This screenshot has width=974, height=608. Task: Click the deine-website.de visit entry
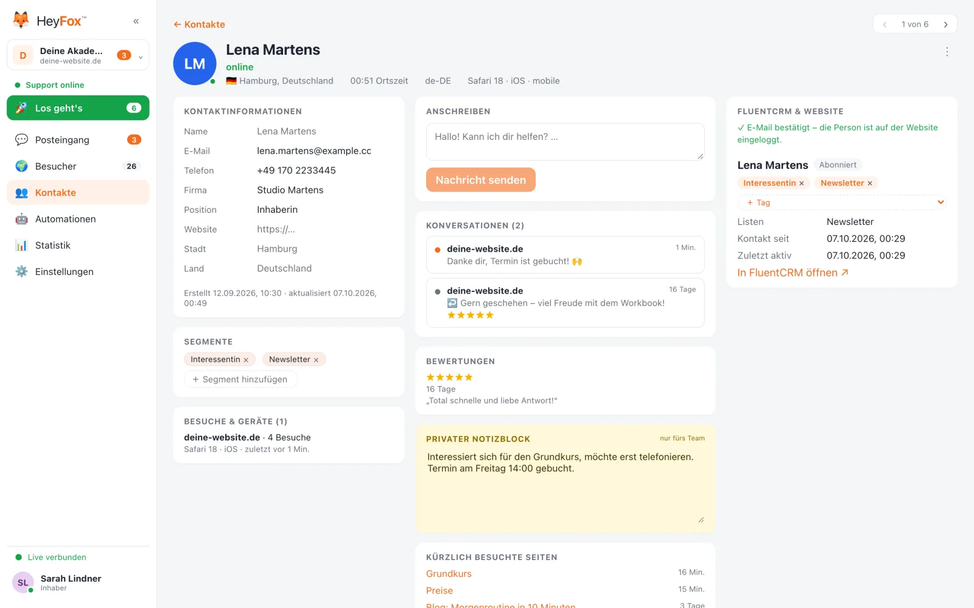coord(247,443)
